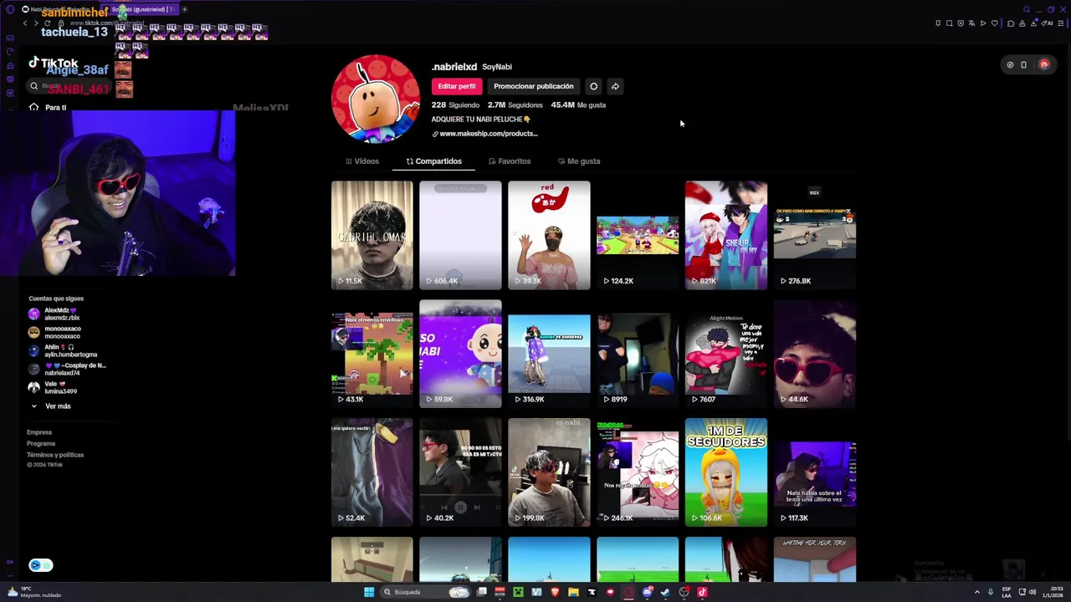Image resolution: width=1071 pixels, height=602 pixels.
Task: Expand Ver más followed accounts
Action: pos(52,406)
